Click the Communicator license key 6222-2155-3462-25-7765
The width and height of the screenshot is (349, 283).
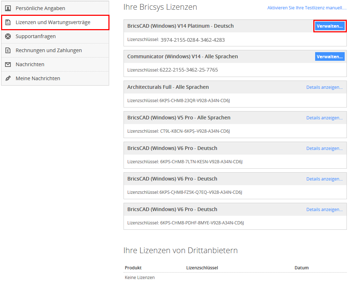pyautogui.click(x=188, y=70)
